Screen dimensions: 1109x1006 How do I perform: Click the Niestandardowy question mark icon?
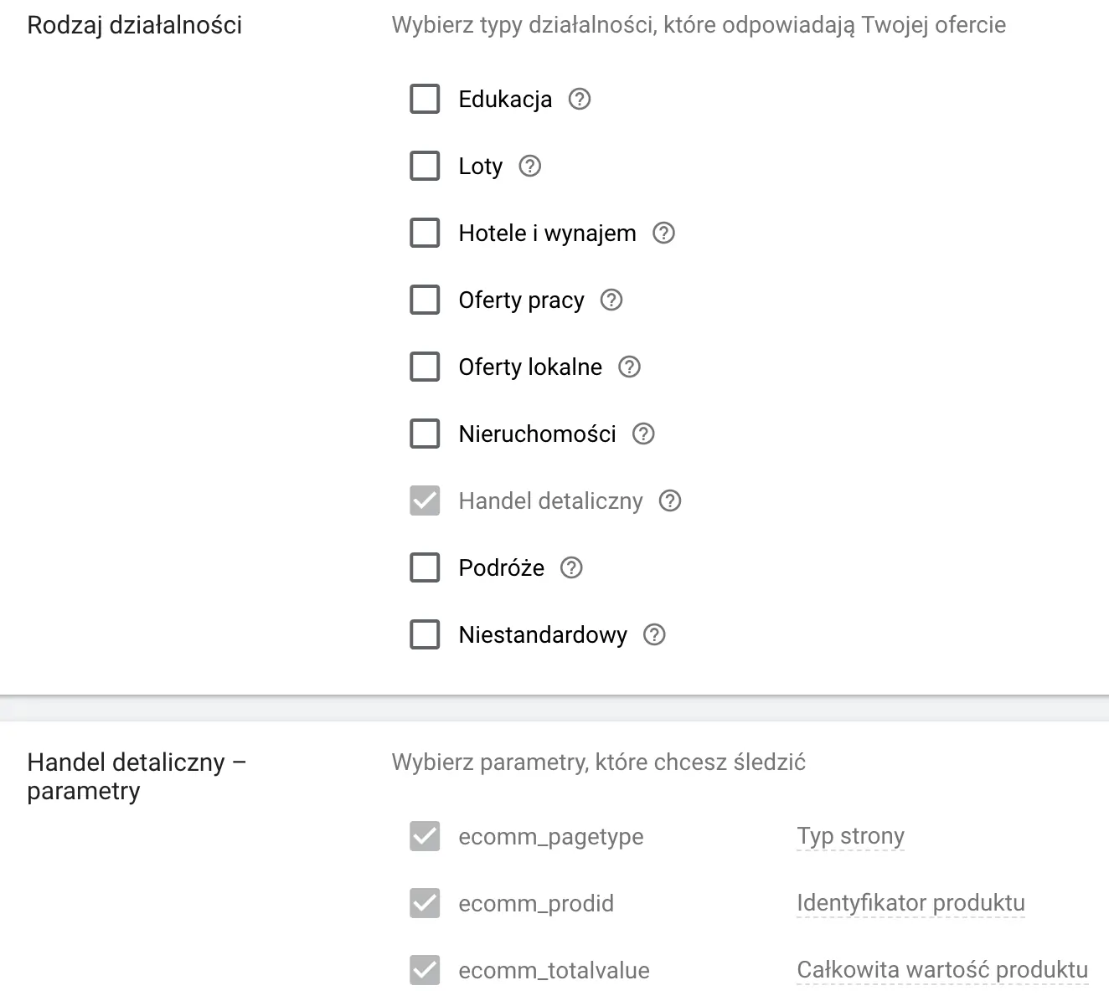tap(654, 635)
